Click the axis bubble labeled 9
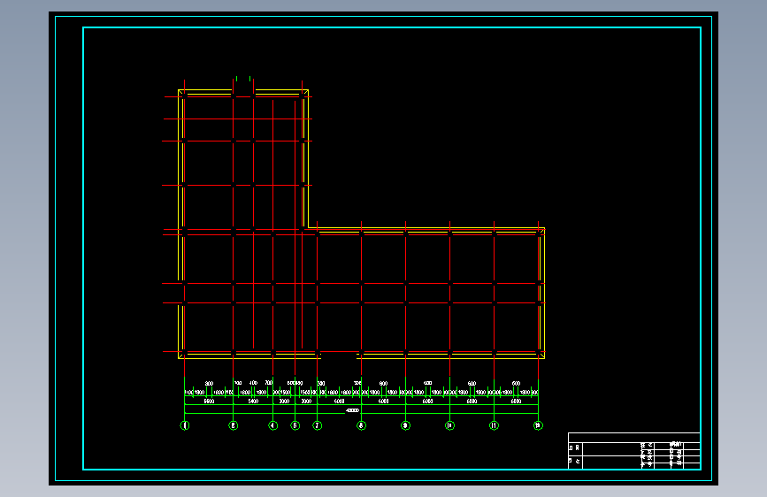The image size is (767, 497). click(405, 425)
